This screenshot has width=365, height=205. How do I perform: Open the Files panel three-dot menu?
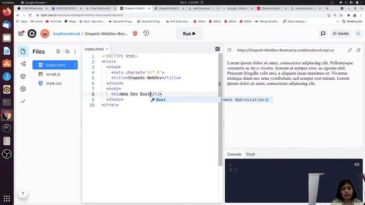tap(75, 52)
